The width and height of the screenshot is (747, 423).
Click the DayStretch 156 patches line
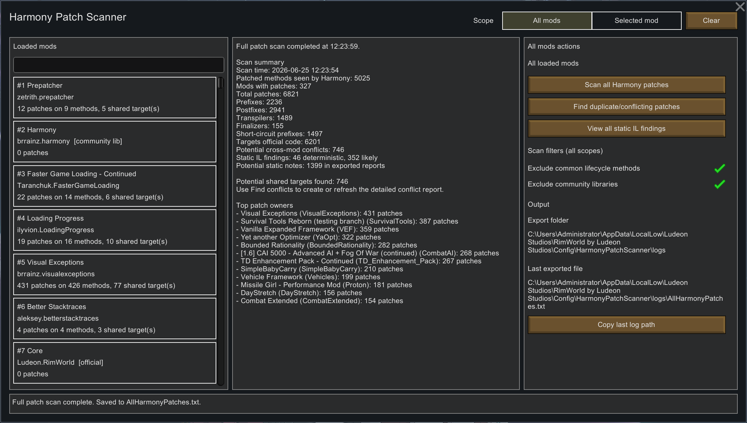[x=299, y=293]
